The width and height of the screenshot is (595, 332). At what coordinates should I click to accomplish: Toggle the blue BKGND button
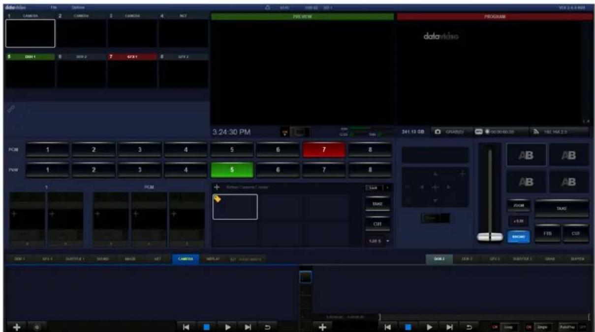pyautogui.click(x=520, y=236)
